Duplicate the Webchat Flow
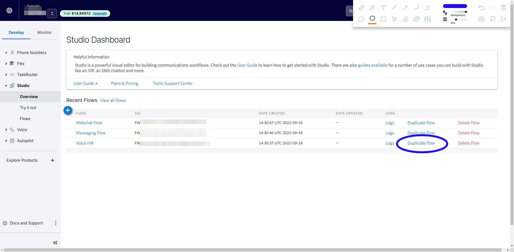514x252 pixels. click(421, 123)
